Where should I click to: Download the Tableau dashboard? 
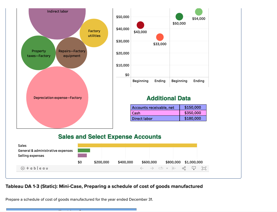pyautogui.click(x=193, y=168)
